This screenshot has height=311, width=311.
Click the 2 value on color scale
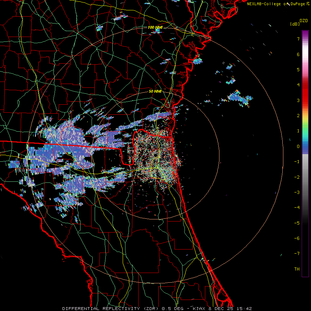pyautogui.click(x=298, y=116)
